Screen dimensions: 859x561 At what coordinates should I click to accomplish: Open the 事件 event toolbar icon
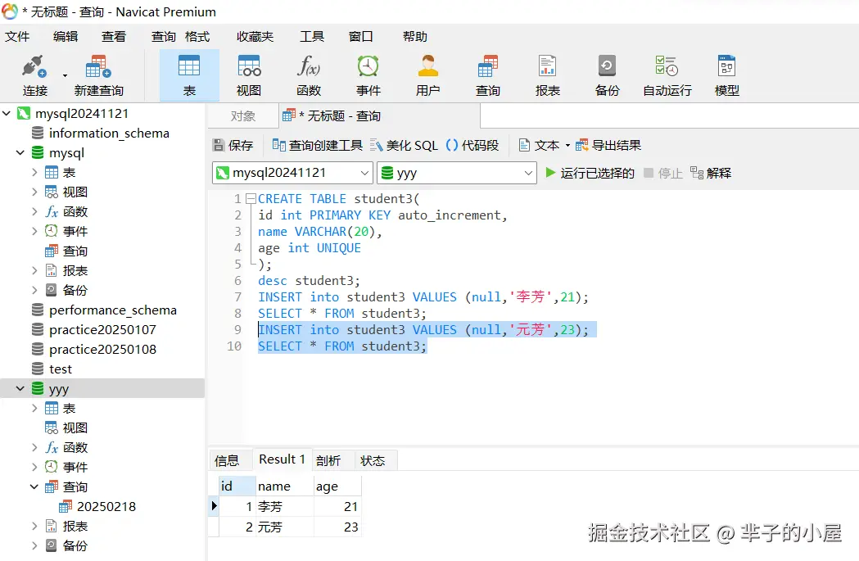pos(368,75)
